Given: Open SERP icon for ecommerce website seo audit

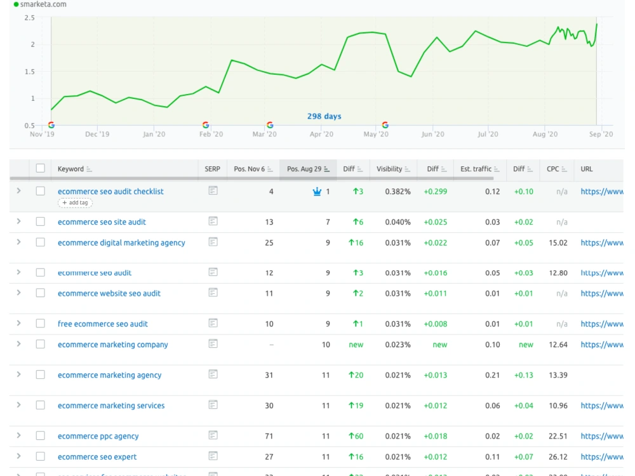Looking at the screenshot, I should pos(213,292).
